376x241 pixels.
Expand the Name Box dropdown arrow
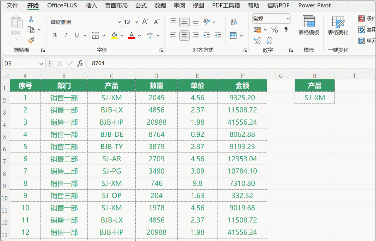pyautogui.click(x=41, y=63)
